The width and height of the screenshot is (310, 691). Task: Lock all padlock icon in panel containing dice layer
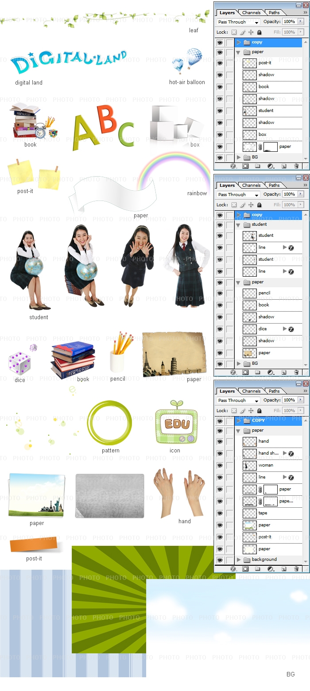(260, 205)
